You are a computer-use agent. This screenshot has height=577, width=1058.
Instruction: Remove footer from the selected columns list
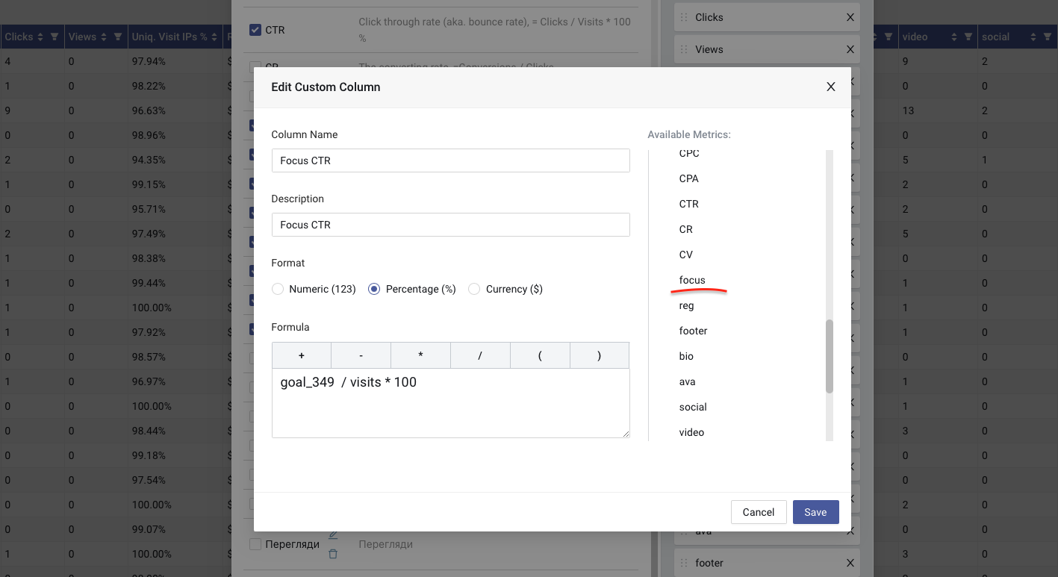point(850,563)
